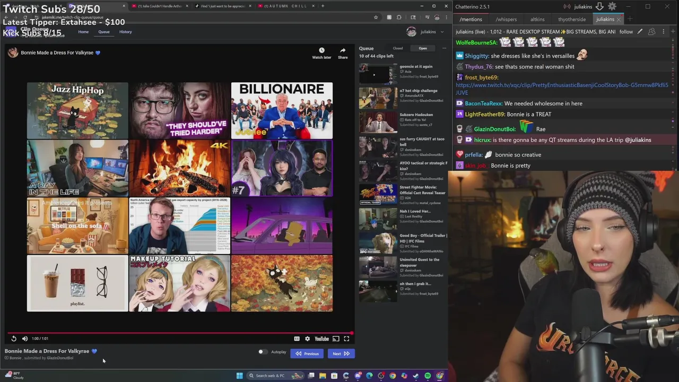Select the 'Nah I Loved Her...' clip
The image size is (679, 382).
pyautogui.click(x=403, y=219)
